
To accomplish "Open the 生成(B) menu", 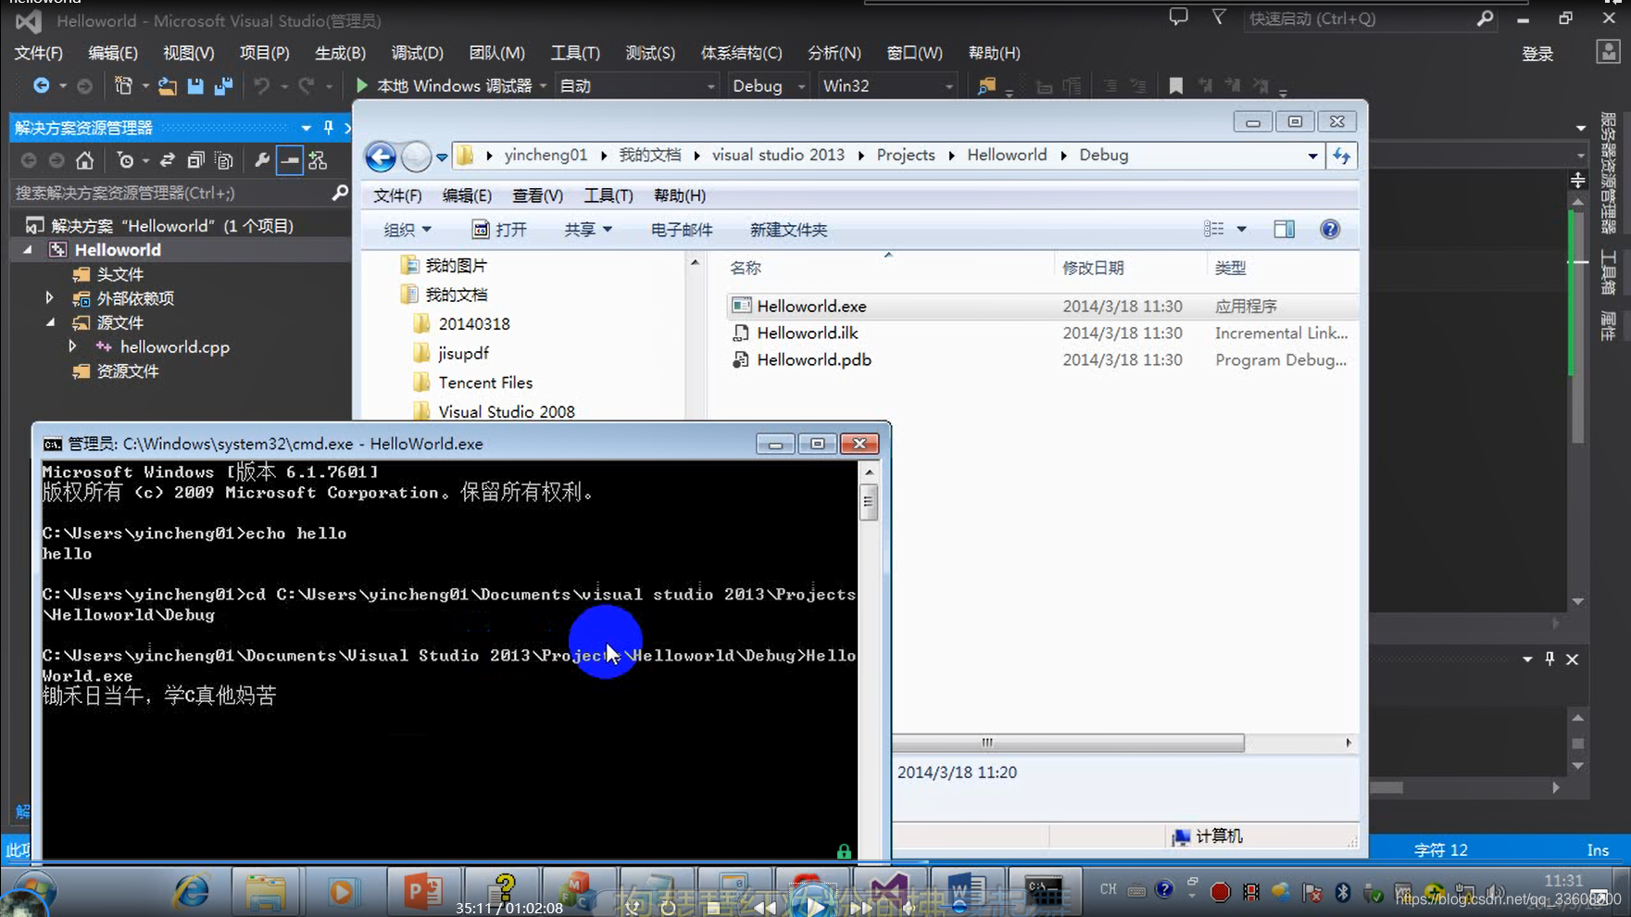I will click(340, 53).
